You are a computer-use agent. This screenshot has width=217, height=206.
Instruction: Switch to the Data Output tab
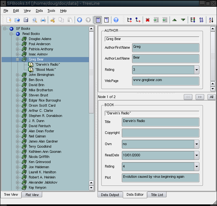point(110,195)
